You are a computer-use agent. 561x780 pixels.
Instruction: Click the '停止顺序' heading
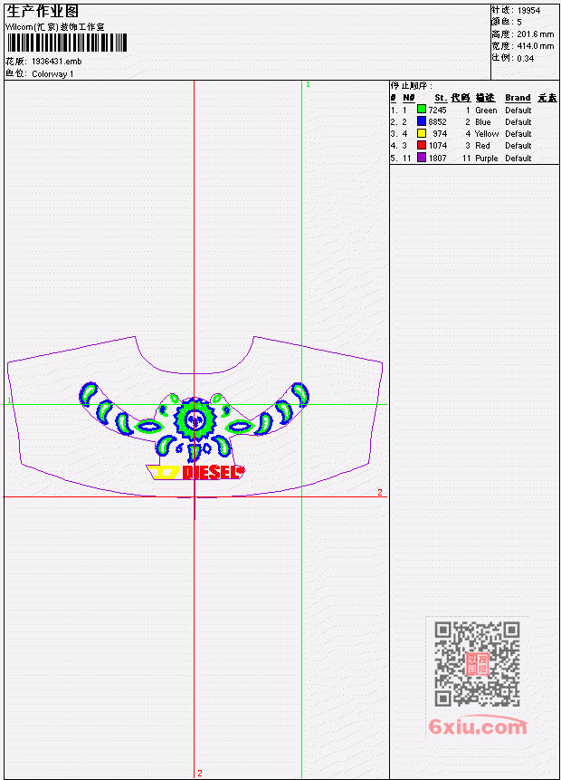pos(412,85)
